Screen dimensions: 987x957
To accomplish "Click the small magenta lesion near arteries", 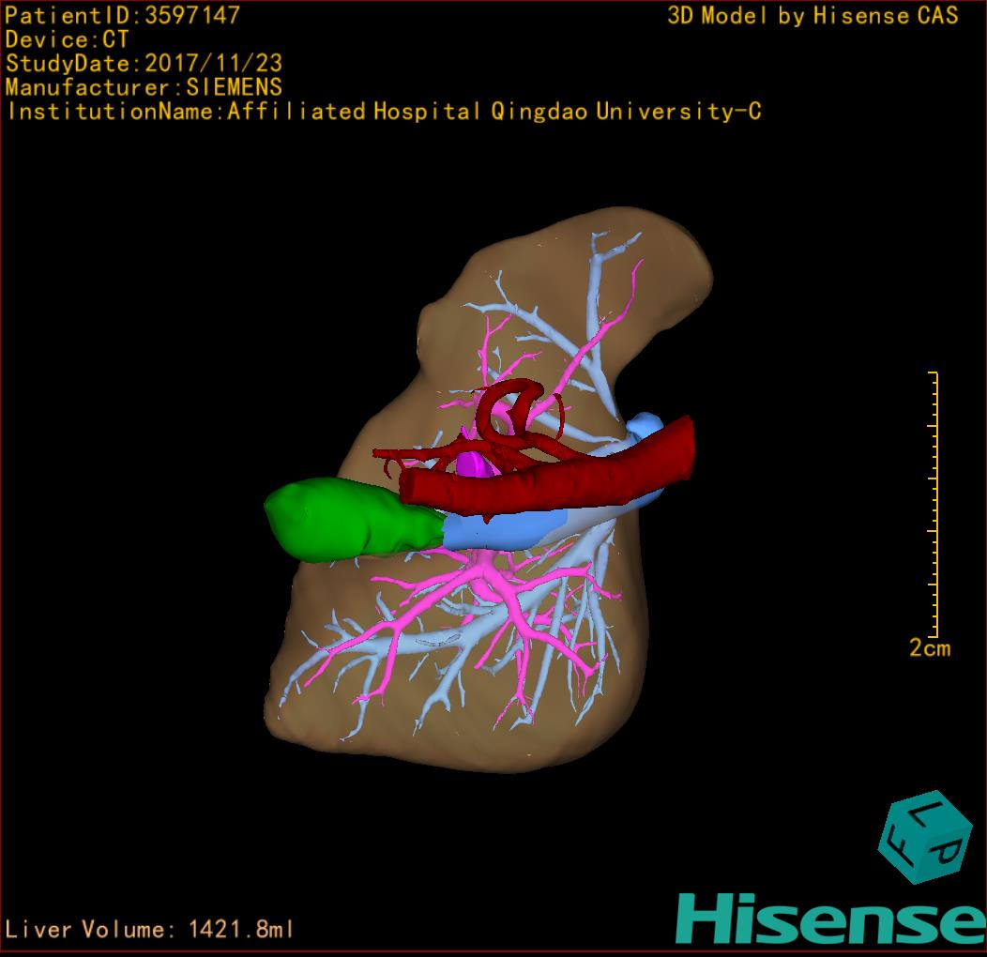I will (x=474, y=464).
